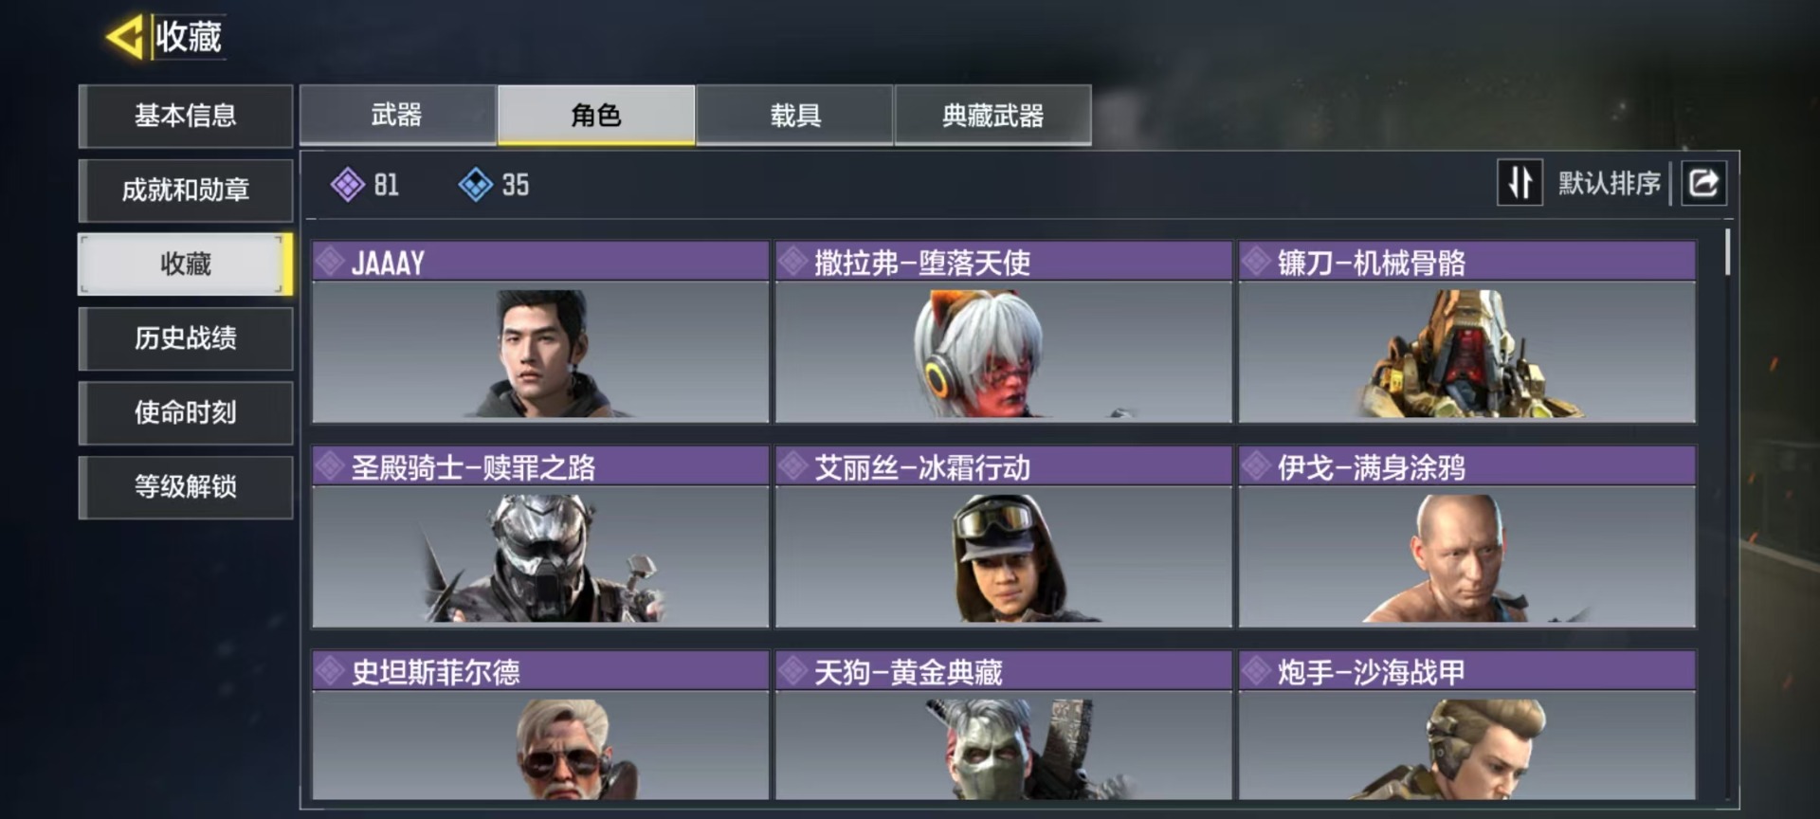Viewport: 1820px width, 819px height.
Task: Click the blue rare rarity diamond icon
Action: (475, 184)
